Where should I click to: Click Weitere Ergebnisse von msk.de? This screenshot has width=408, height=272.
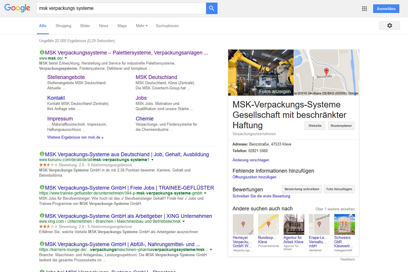pos(75,137)
